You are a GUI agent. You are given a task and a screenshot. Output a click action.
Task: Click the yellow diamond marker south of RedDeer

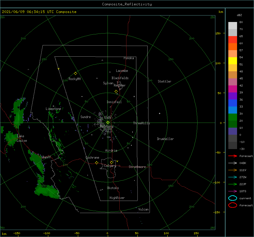tap(116, 92)
